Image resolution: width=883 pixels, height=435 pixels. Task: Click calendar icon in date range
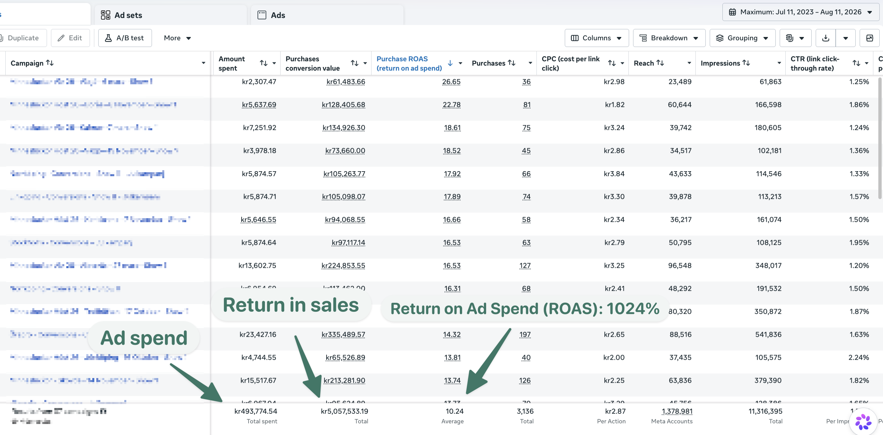(x=732, y=12)
